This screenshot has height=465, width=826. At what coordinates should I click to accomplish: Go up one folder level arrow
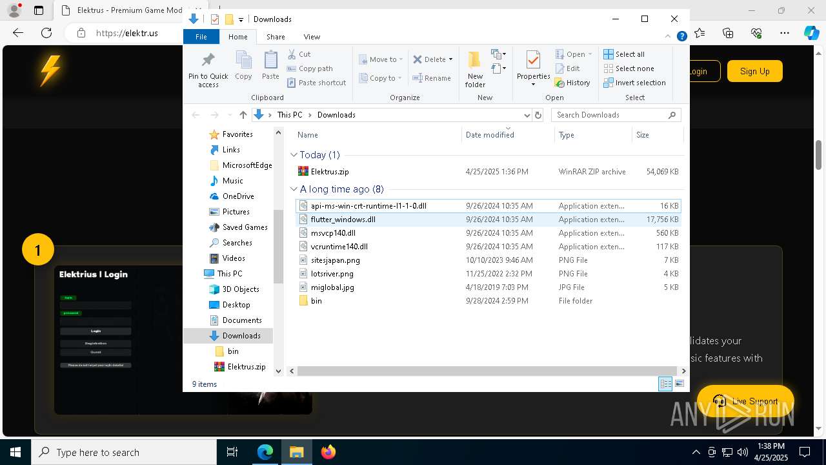243,115
